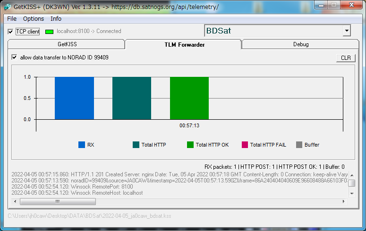
Task: Open the File menu
Action: (12, 19)
